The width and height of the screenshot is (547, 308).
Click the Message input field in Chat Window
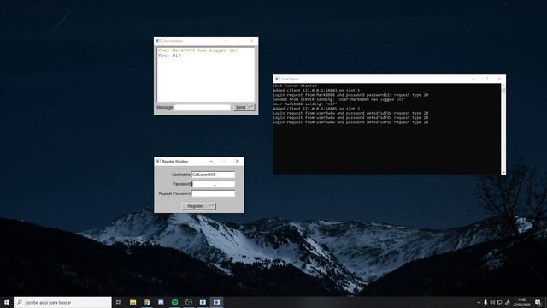point(203,108)
